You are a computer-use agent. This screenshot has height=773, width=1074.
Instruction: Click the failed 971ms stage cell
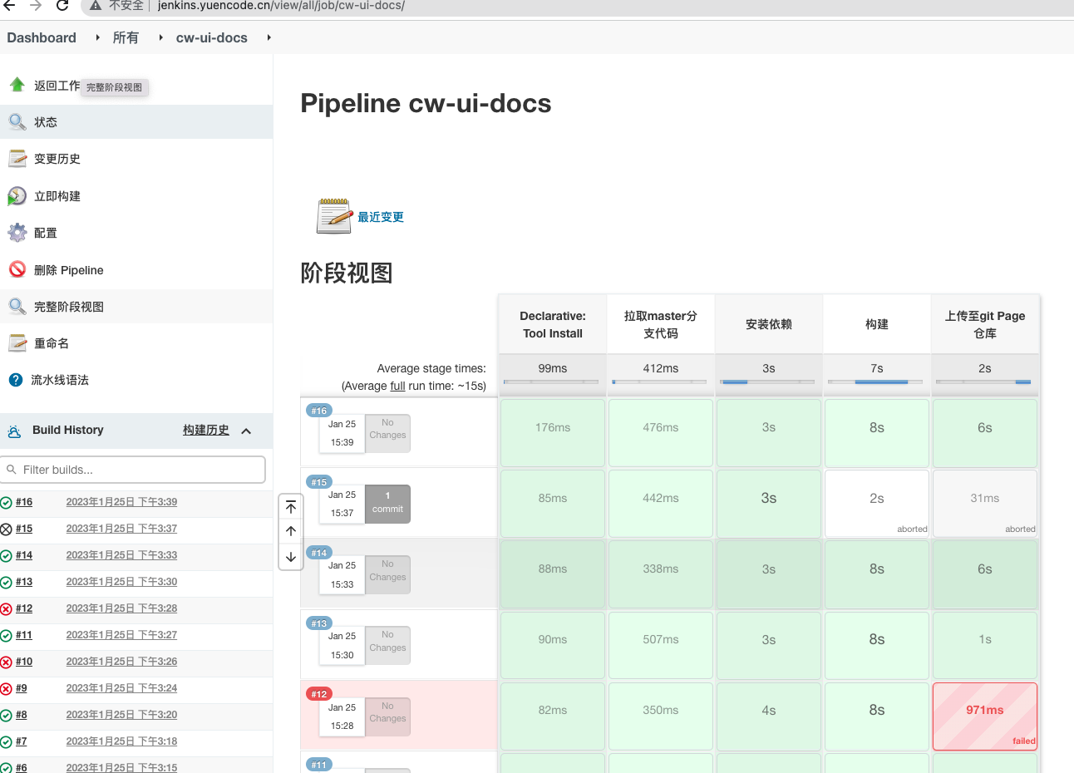coord(985,716)
